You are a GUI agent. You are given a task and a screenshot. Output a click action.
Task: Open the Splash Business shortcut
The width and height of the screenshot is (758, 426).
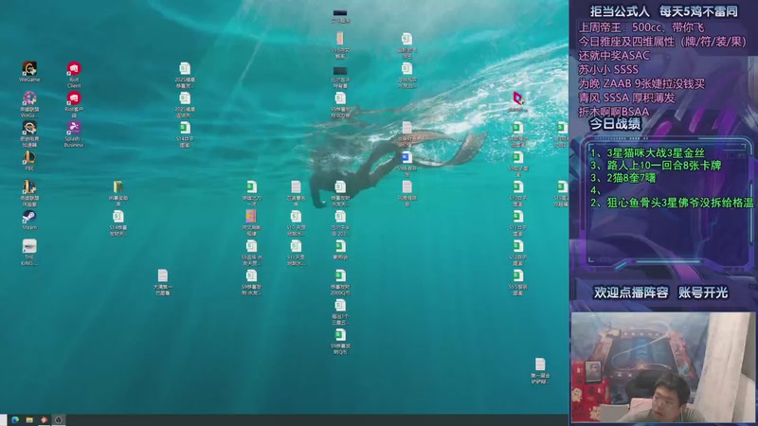74,134
